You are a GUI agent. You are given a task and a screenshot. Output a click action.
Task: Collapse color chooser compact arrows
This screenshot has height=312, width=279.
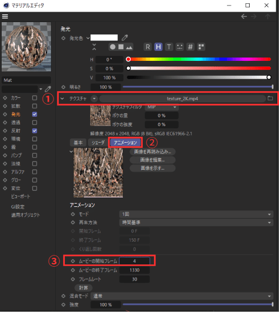(94, 47)
